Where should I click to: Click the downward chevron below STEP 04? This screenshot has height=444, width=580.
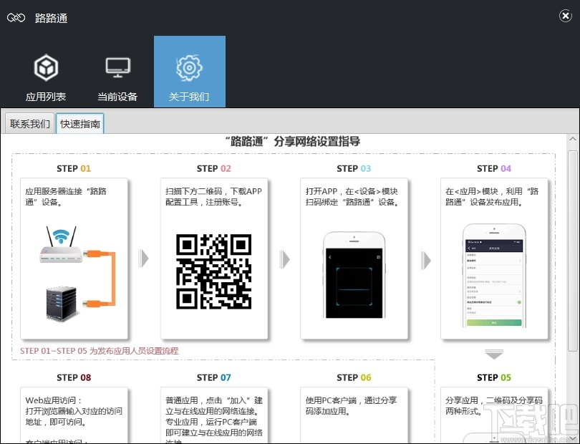point(493,354)
